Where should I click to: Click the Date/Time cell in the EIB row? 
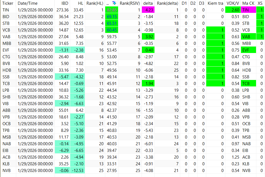tap(35, 151)
